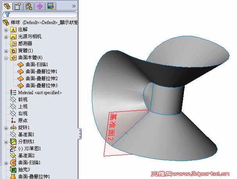Click the 3D草图1 sketch icon
Screen dimensions: 237x179
click(13, 149)
